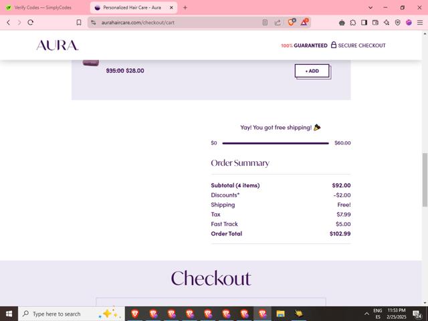The height and width of the screenshot is (321, 428).
Task: Click the Subtotal (4 items) label
Action: click(x=235, y=185)
